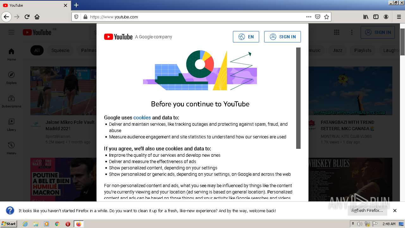
Task: Click consent dialog scrollbar
Action: coord(298,98)
